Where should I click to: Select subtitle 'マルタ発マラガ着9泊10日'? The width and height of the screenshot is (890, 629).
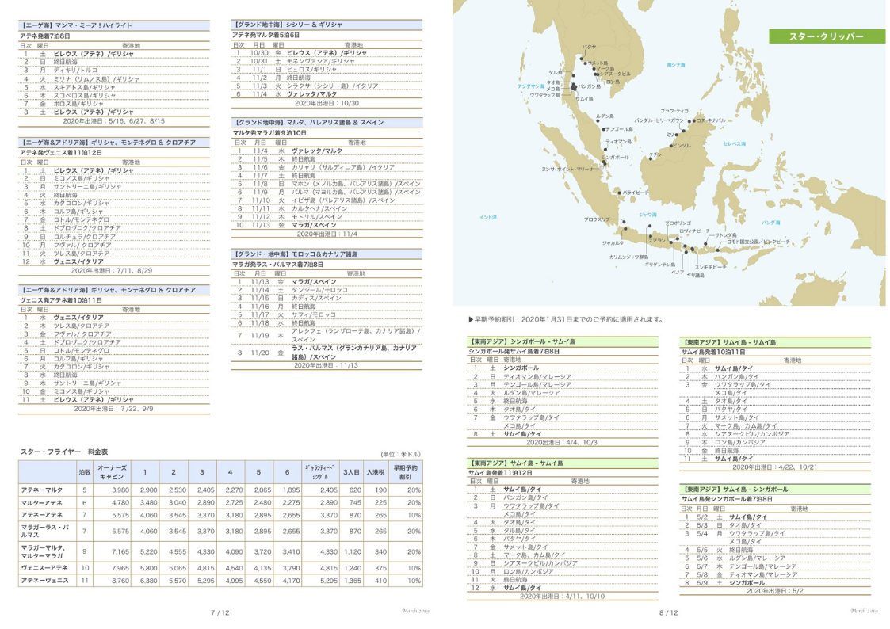pos(269,133)
